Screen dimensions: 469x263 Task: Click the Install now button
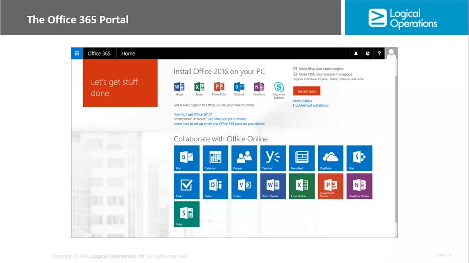coord(307,91)
